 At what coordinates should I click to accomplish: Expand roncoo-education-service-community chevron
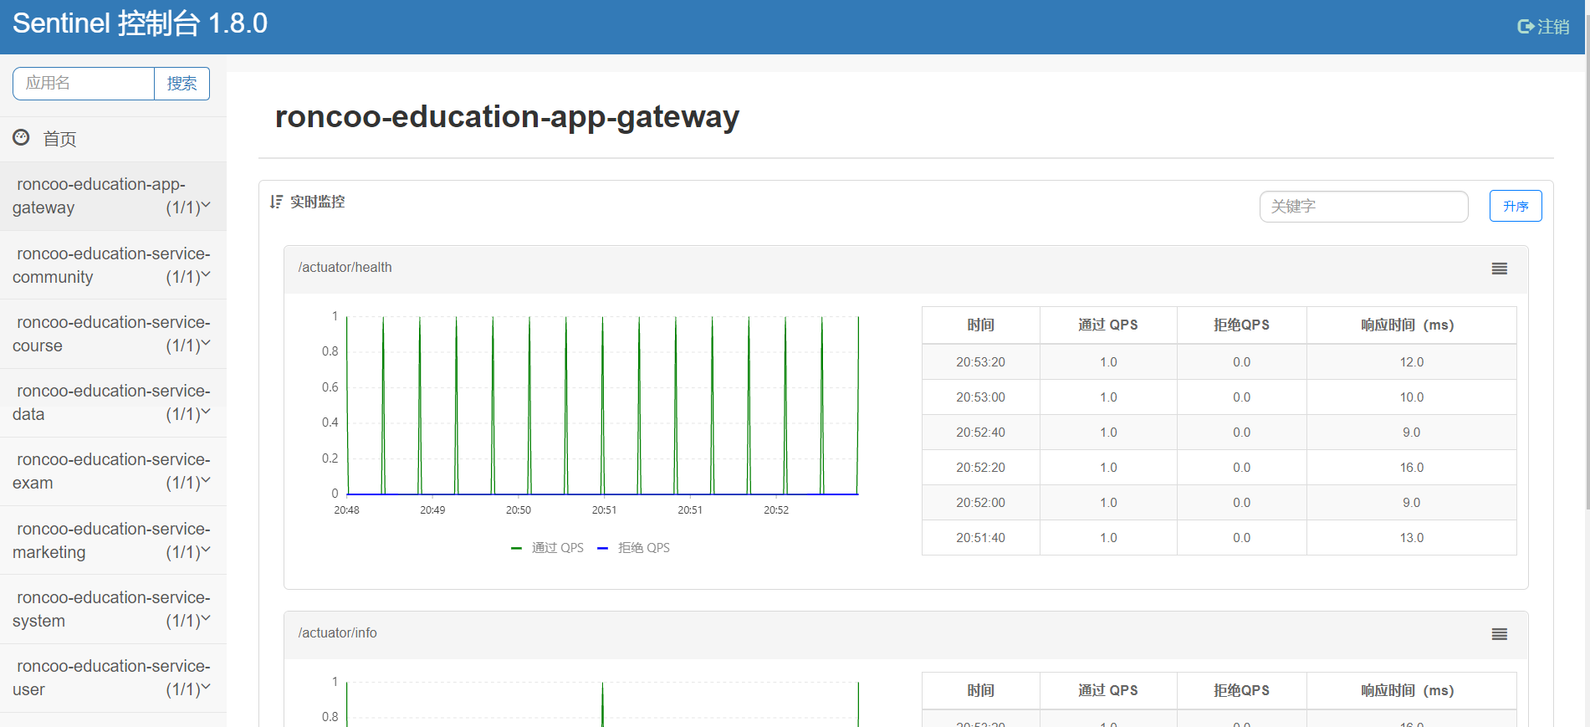(x=206, y=274)
